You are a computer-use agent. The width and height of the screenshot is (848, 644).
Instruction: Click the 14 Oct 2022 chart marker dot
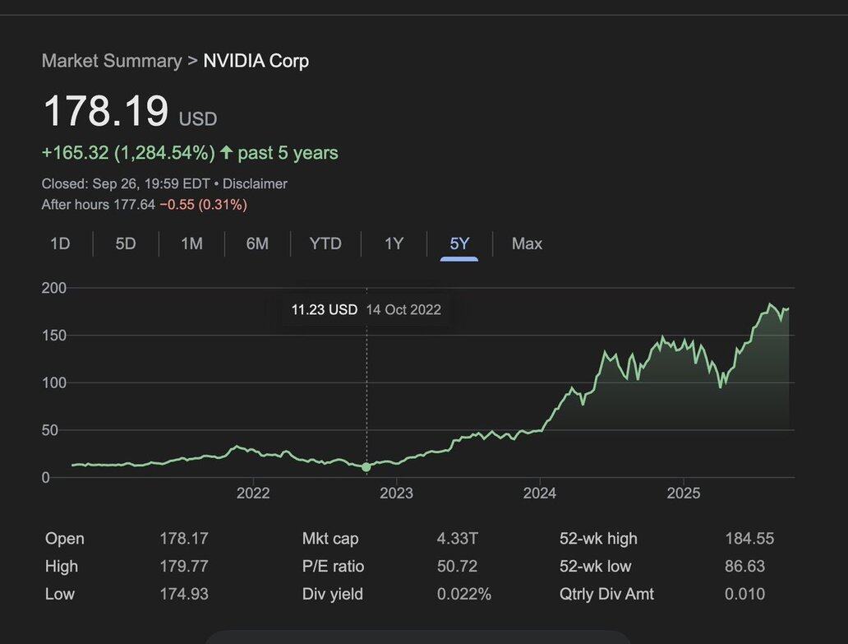pos(366,466)
